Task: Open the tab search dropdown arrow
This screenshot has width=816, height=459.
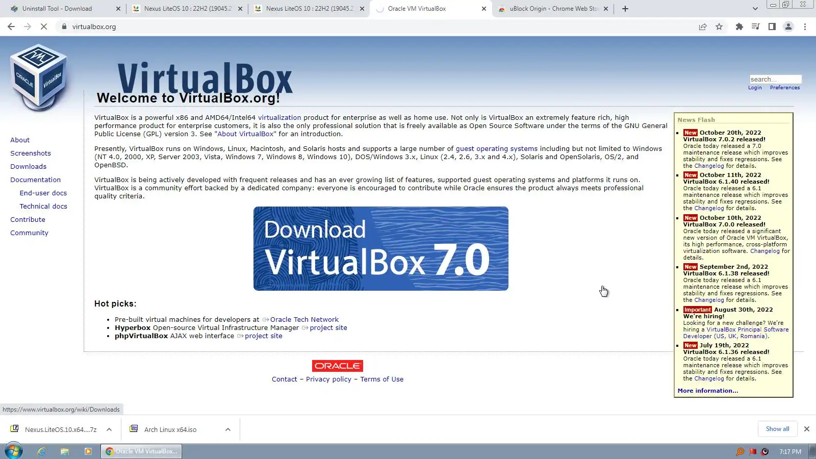Action: pyautogui.click(x=755, y=9)
